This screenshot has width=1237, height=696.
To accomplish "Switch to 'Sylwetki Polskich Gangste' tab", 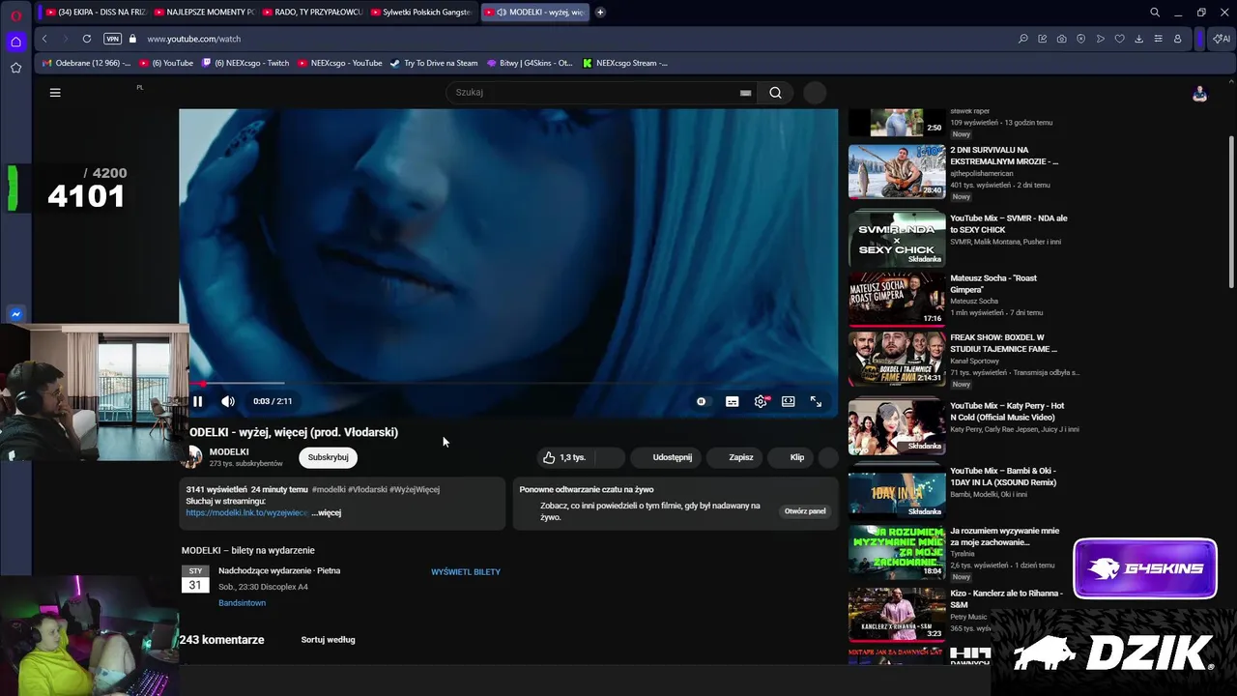I will click(419, 13).
